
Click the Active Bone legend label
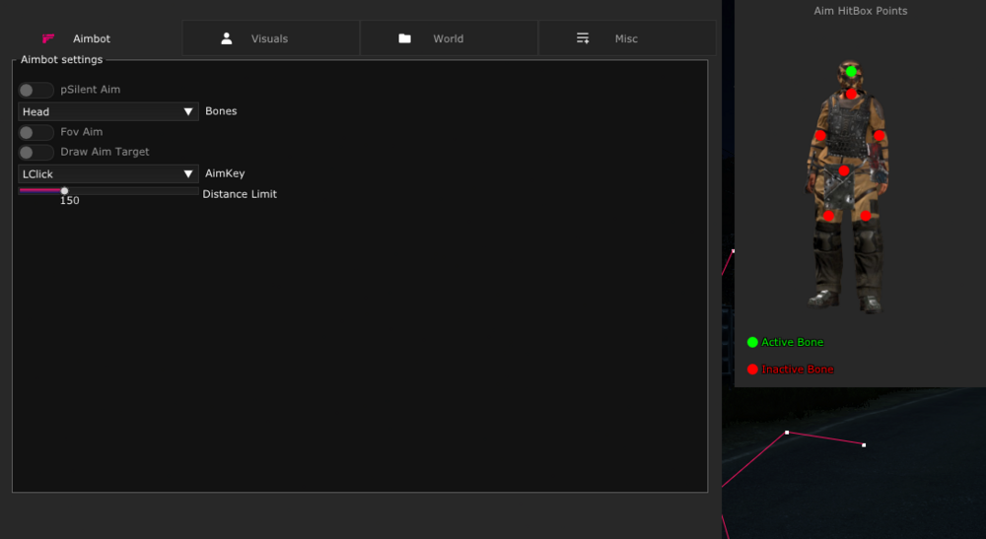point(793,342)
